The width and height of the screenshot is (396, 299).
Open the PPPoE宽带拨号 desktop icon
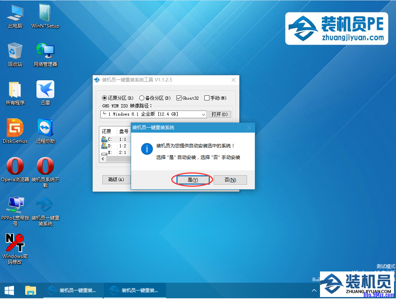click(15, 205)
